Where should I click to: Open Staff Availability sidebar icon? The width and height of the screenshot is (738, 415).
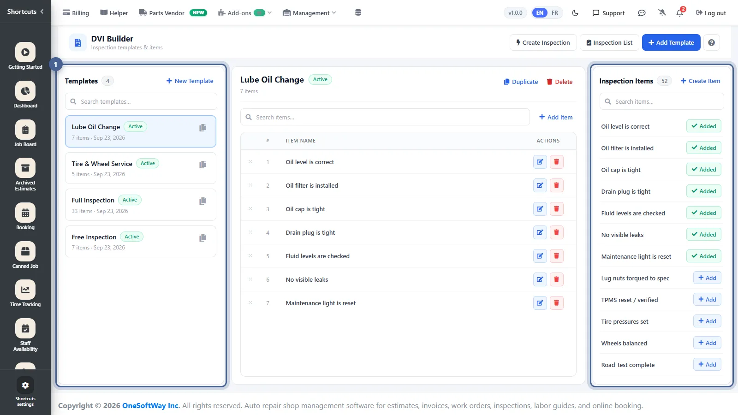(25, 328)
